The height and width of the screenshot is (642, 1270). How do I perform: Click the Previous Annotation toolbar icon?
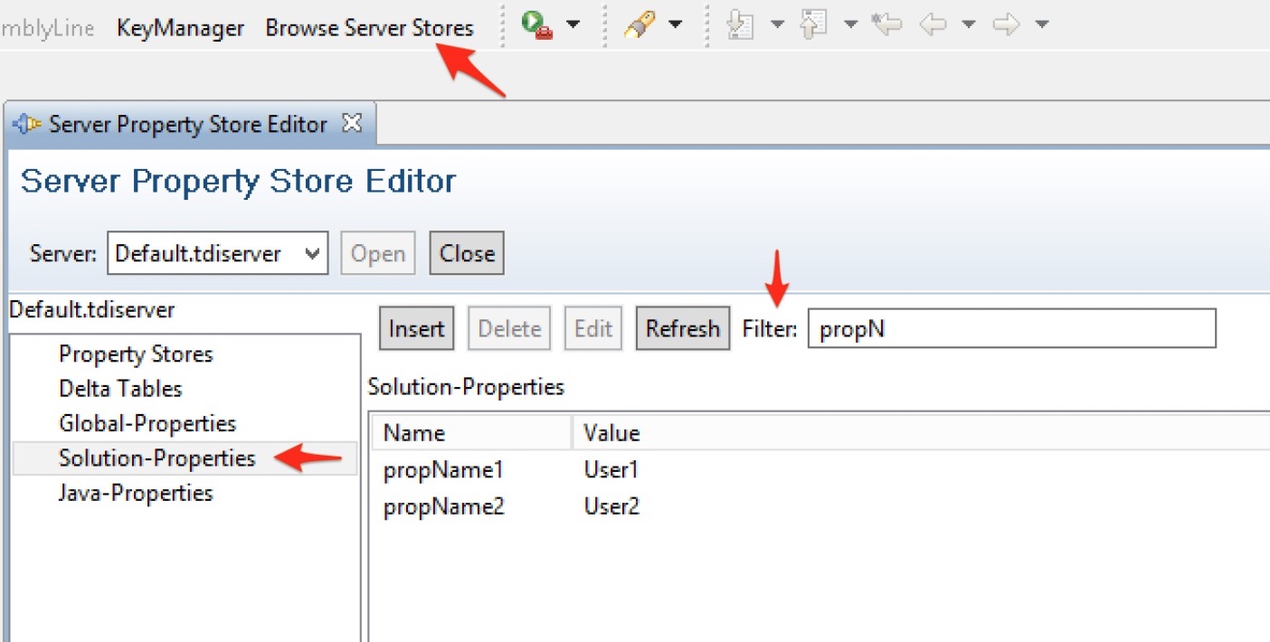coord(815,24)
